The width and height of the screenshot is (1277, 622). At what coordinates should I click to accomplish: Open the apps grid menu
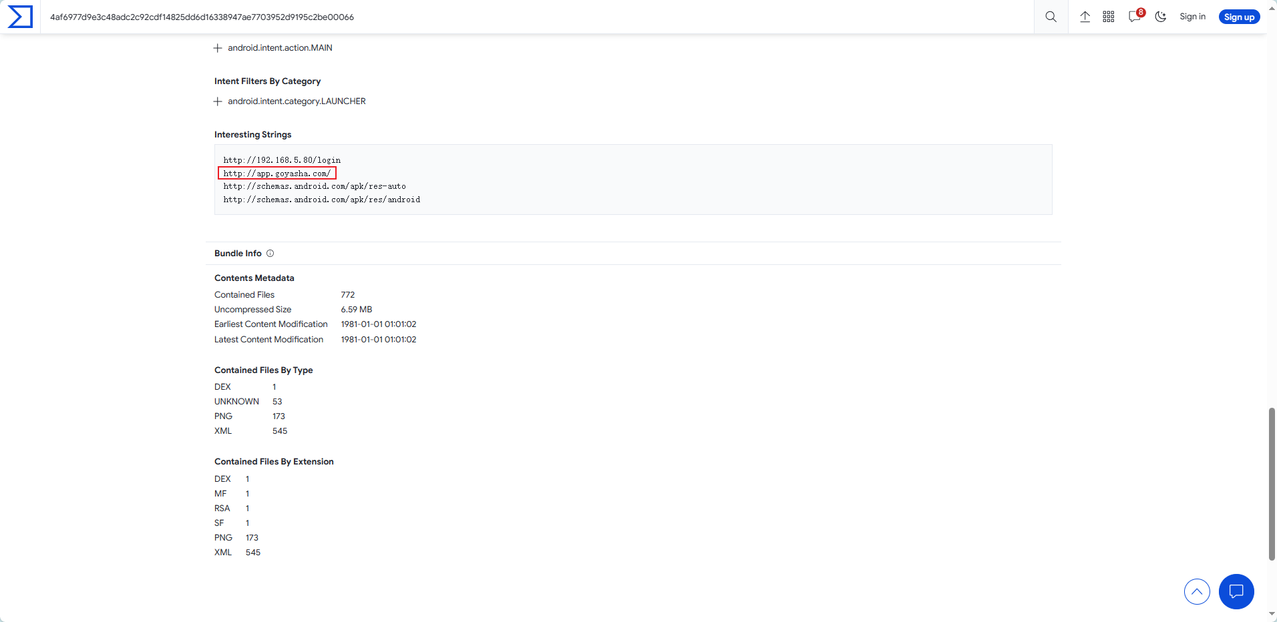point(1108,17)
